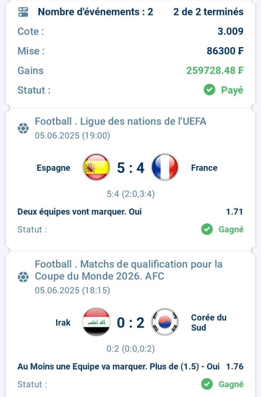This screenshot has width=261, height=397.
Task: Open the Football Ligue des nations de l'UEFA link
Action: tap(121, 121)
